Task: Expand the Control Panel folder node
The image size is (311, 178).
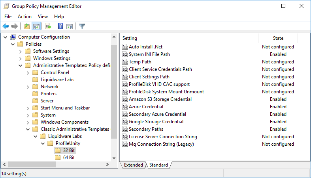Action: click(x=28, y=72)
